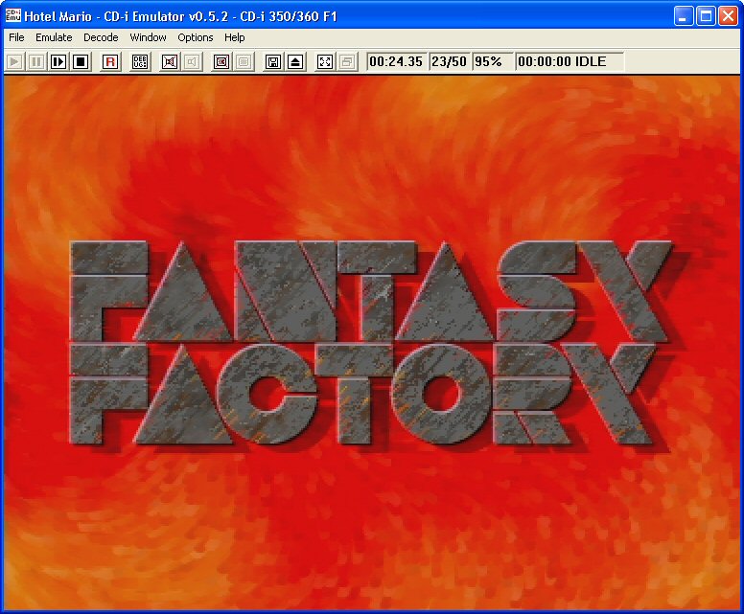Screen dimensions: 744x614
Task: Click the 95% speed indicator
Action: click(492, 61)
